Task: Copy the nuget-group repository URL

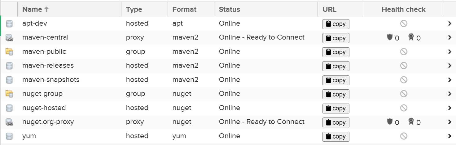Action: point(336,94)
